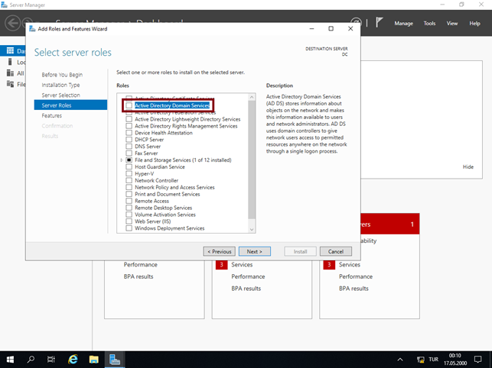
Task: Check Active Directory Rights Management Services
Action: pos(129,126)
